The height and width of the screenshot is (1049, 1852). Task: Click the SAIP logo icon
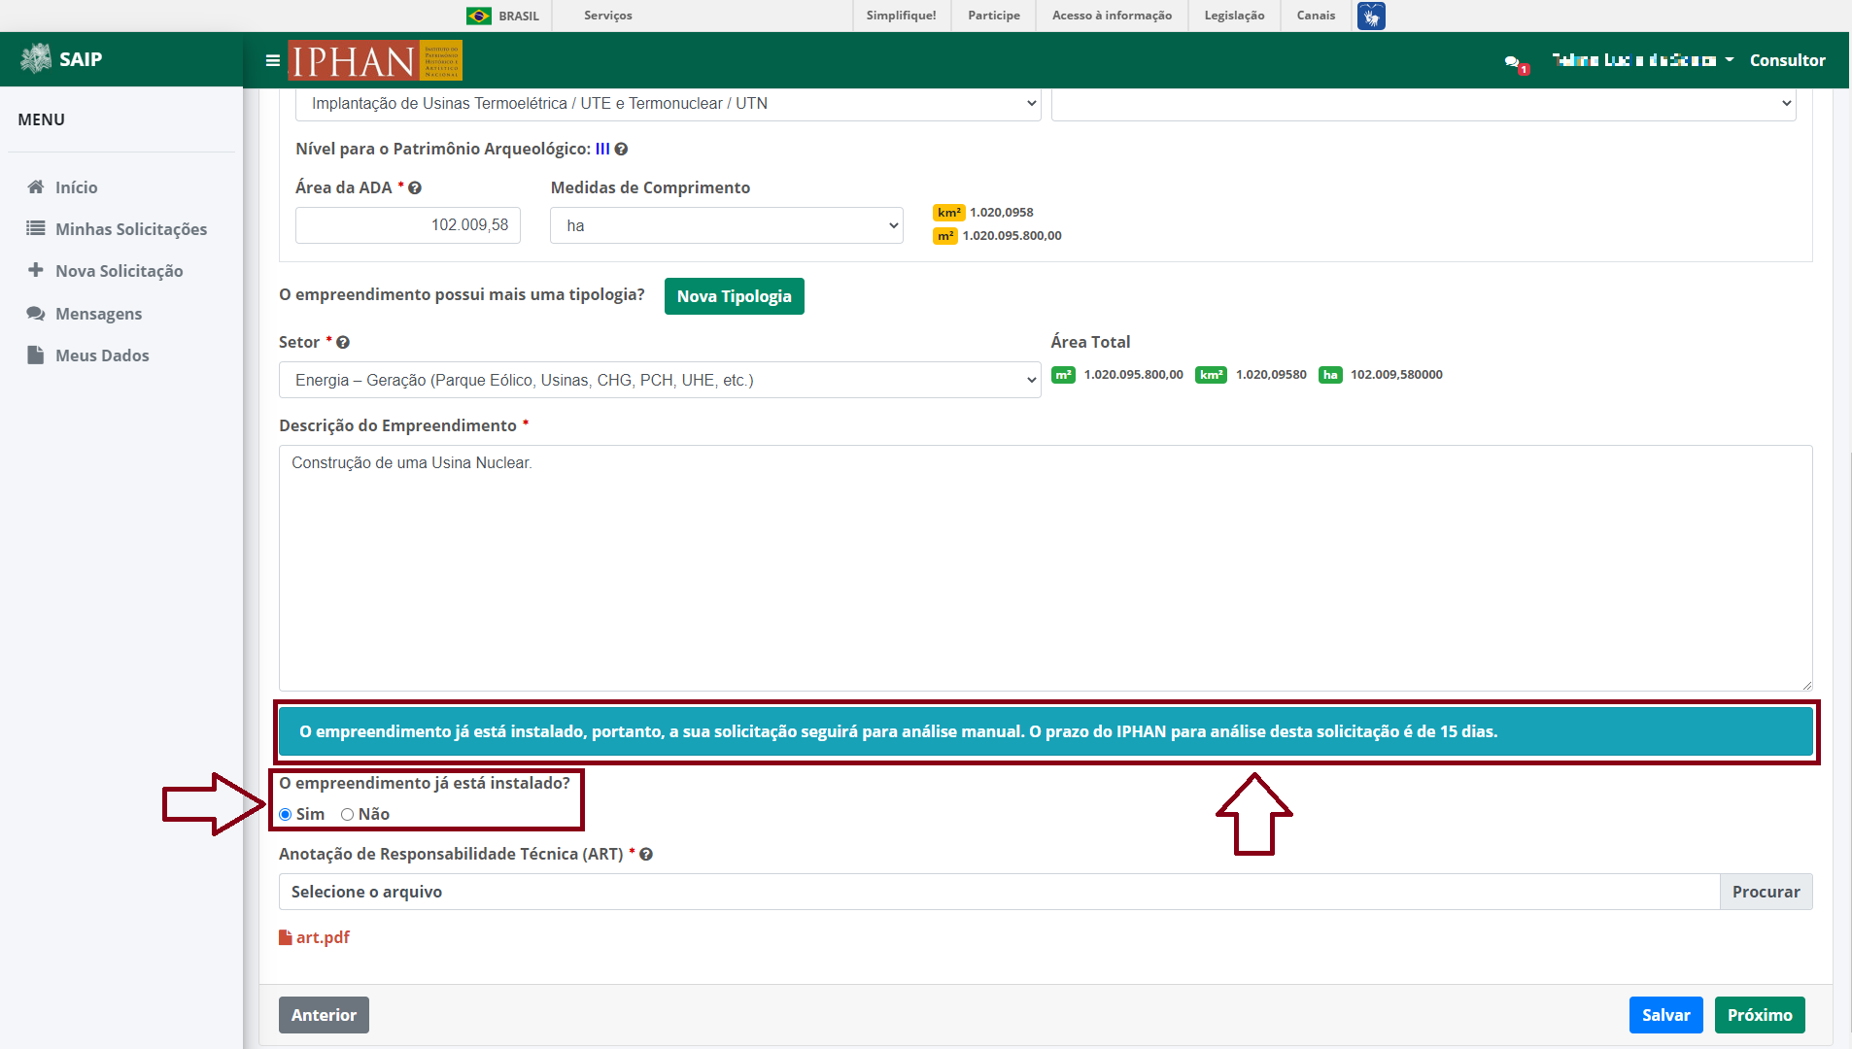(36, 58)
